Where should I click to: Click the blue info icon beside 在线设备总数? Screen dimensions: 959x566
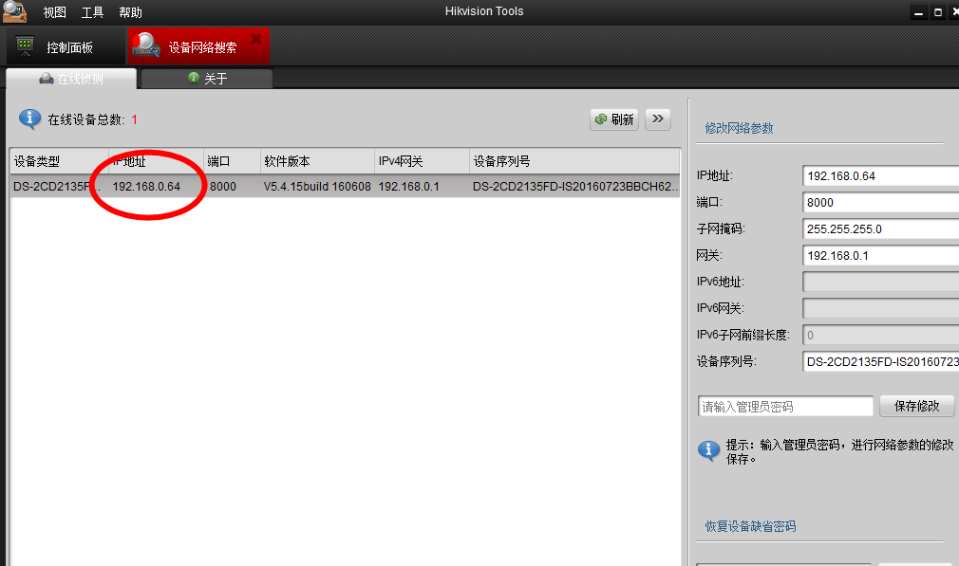[x=30, y=119]
